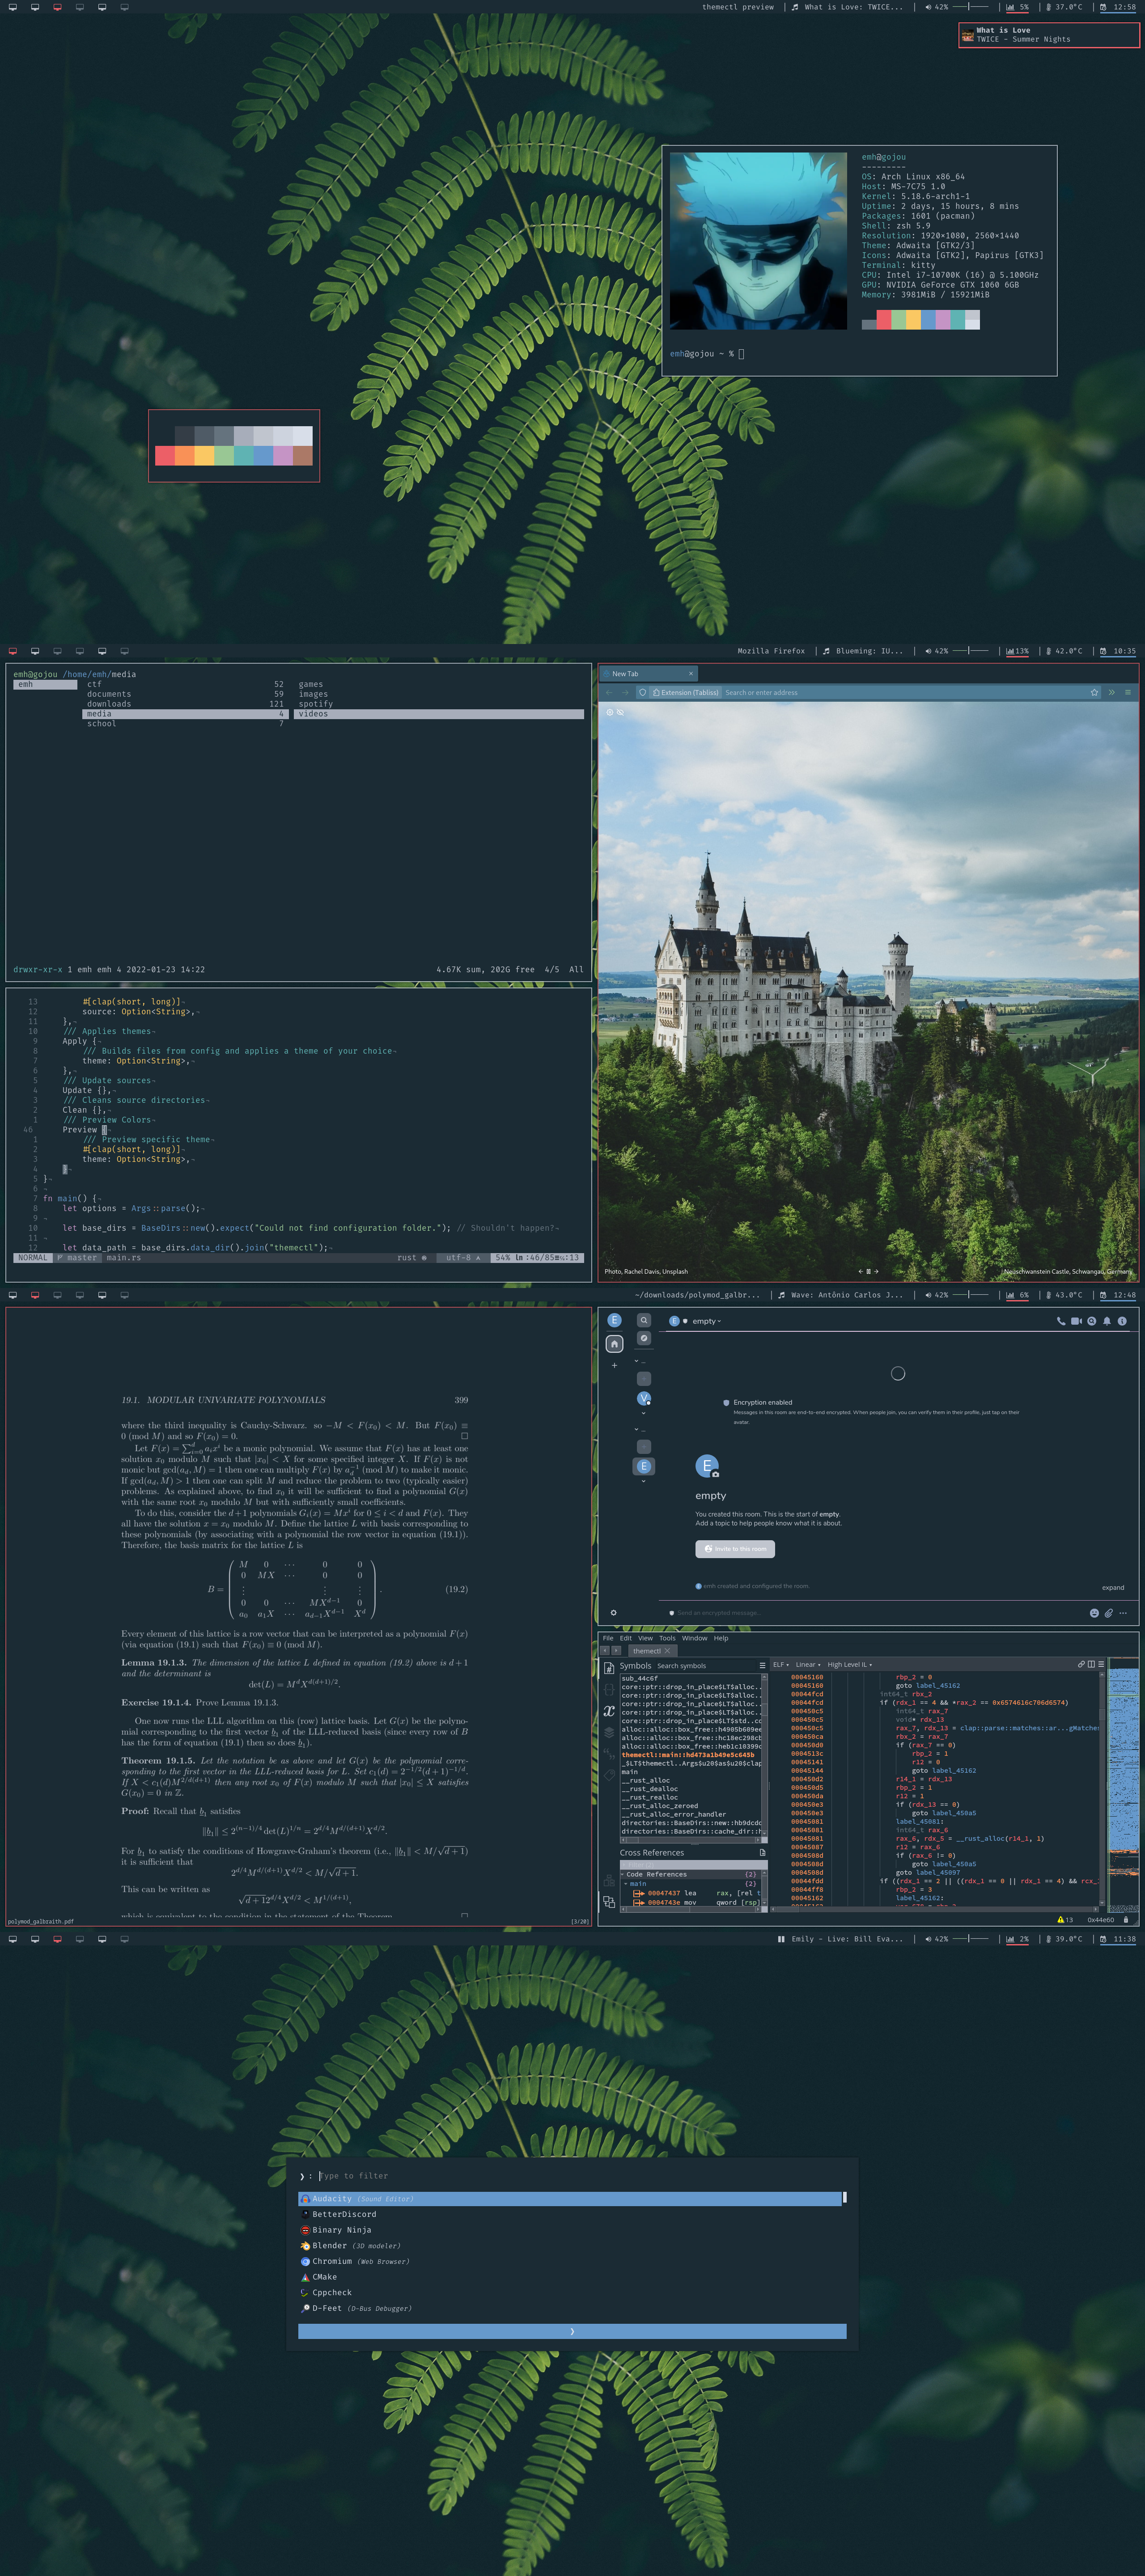Image resolution: width=1145 pixels, height=2576 pixels.
Task: Open Unsplash link in photo credit
Action: 675,1271
